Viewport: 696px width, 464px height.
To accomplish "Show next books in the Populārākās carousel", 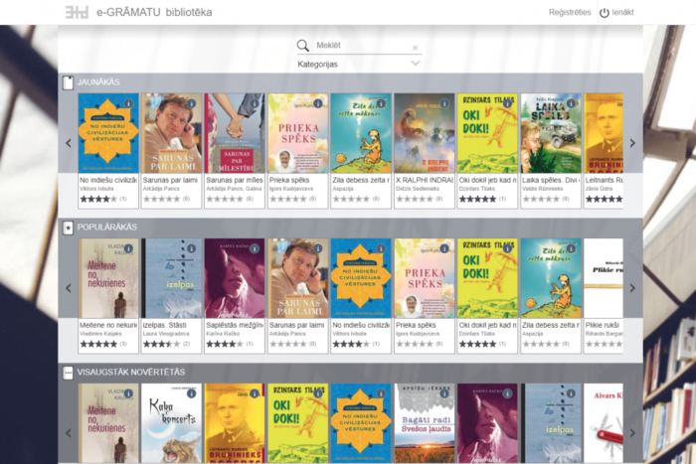I will click(632, 288).
